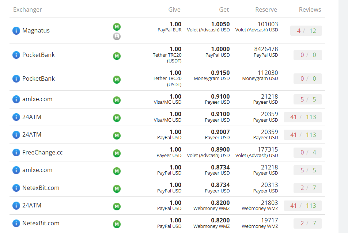348x233 pixels.
Task: Click the green M badge in Magnatus row
Action: (117, 27)
